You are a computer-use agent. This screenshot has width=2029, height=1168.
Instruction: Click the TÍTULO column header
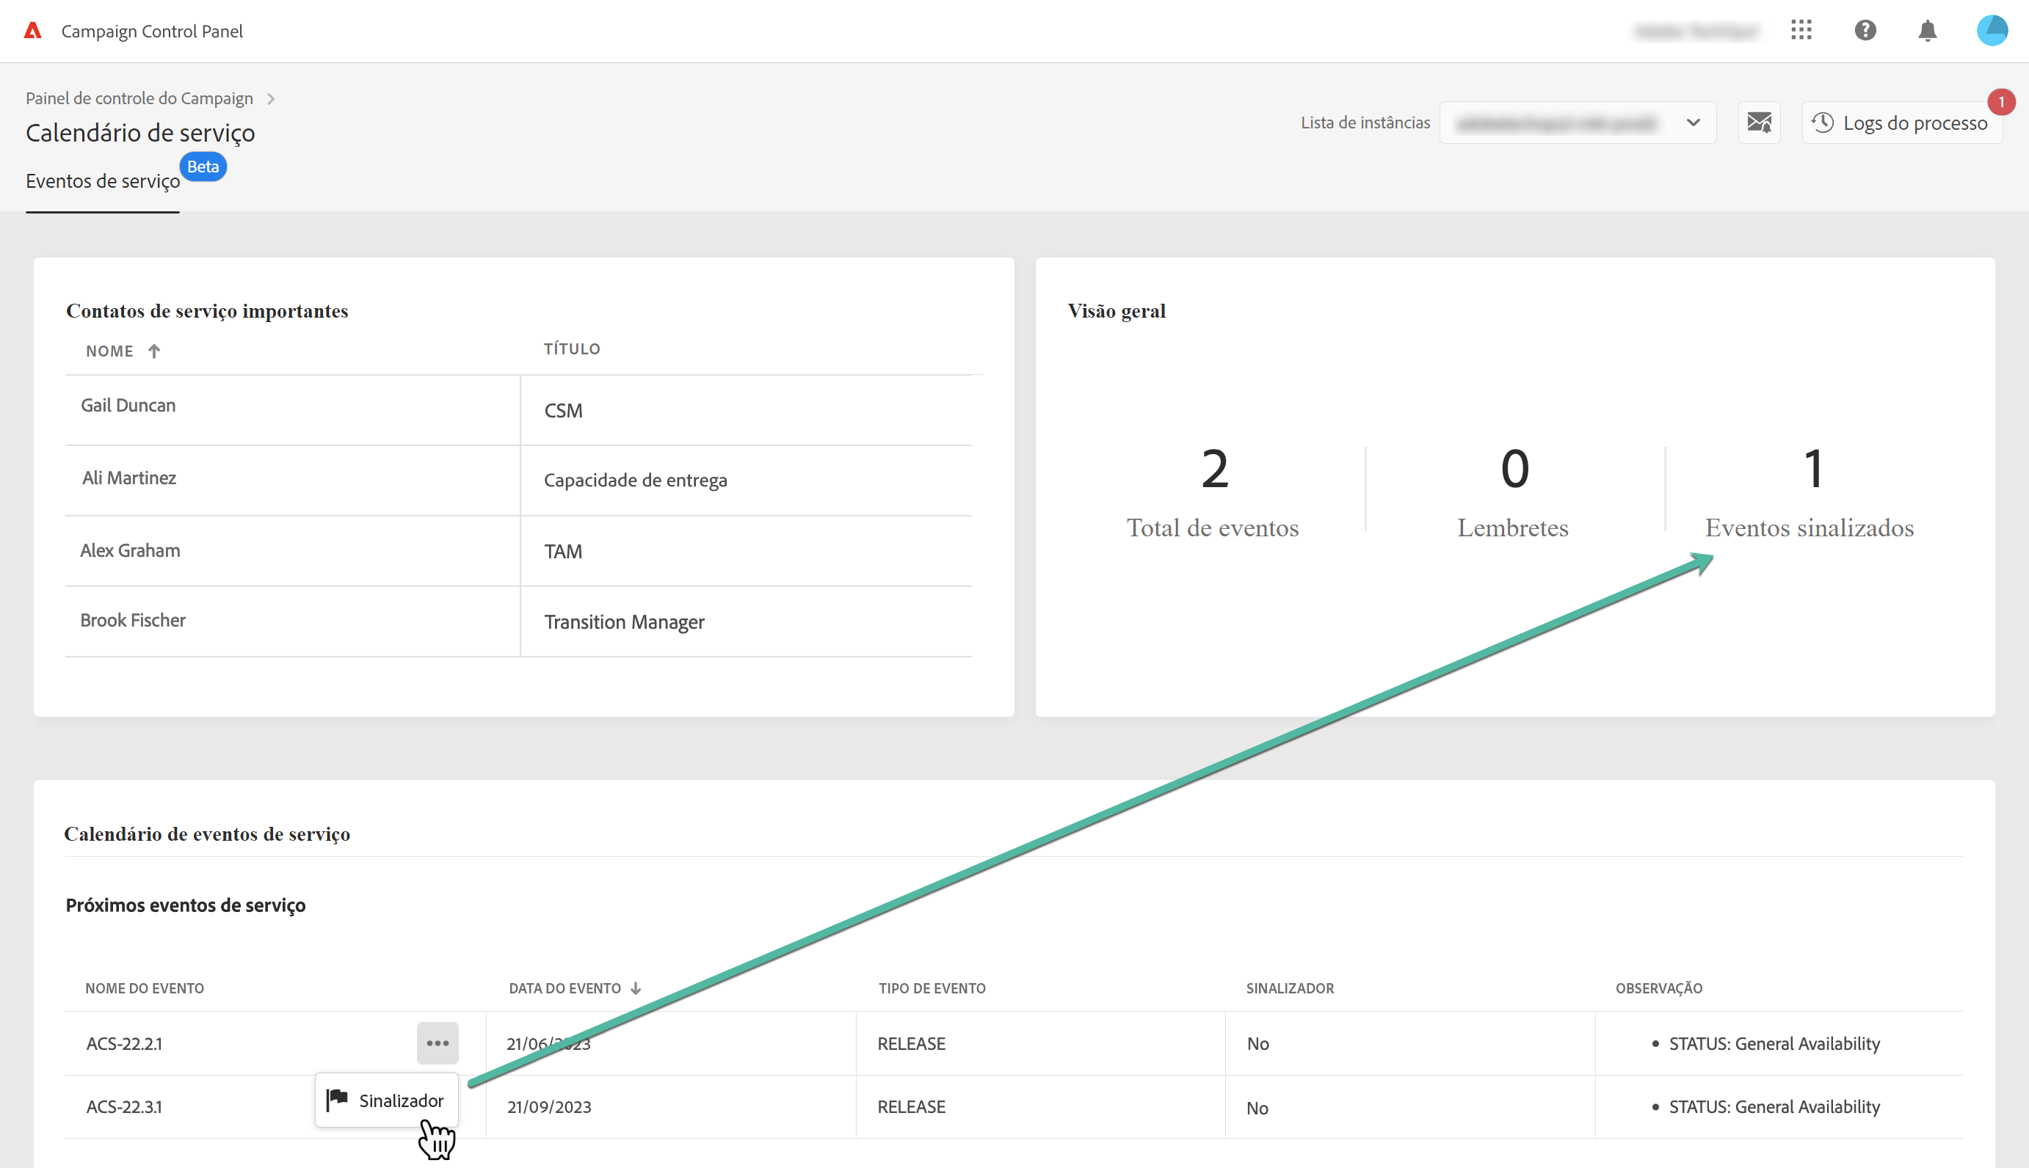pyautogui.click(x=571, y=349)
